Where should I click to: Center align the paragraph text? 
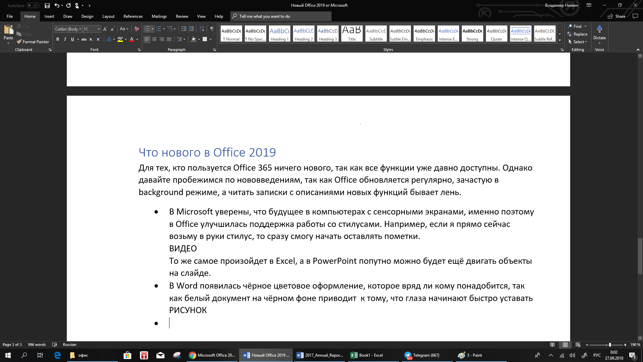pyautogui.click(x=154, y=39)
